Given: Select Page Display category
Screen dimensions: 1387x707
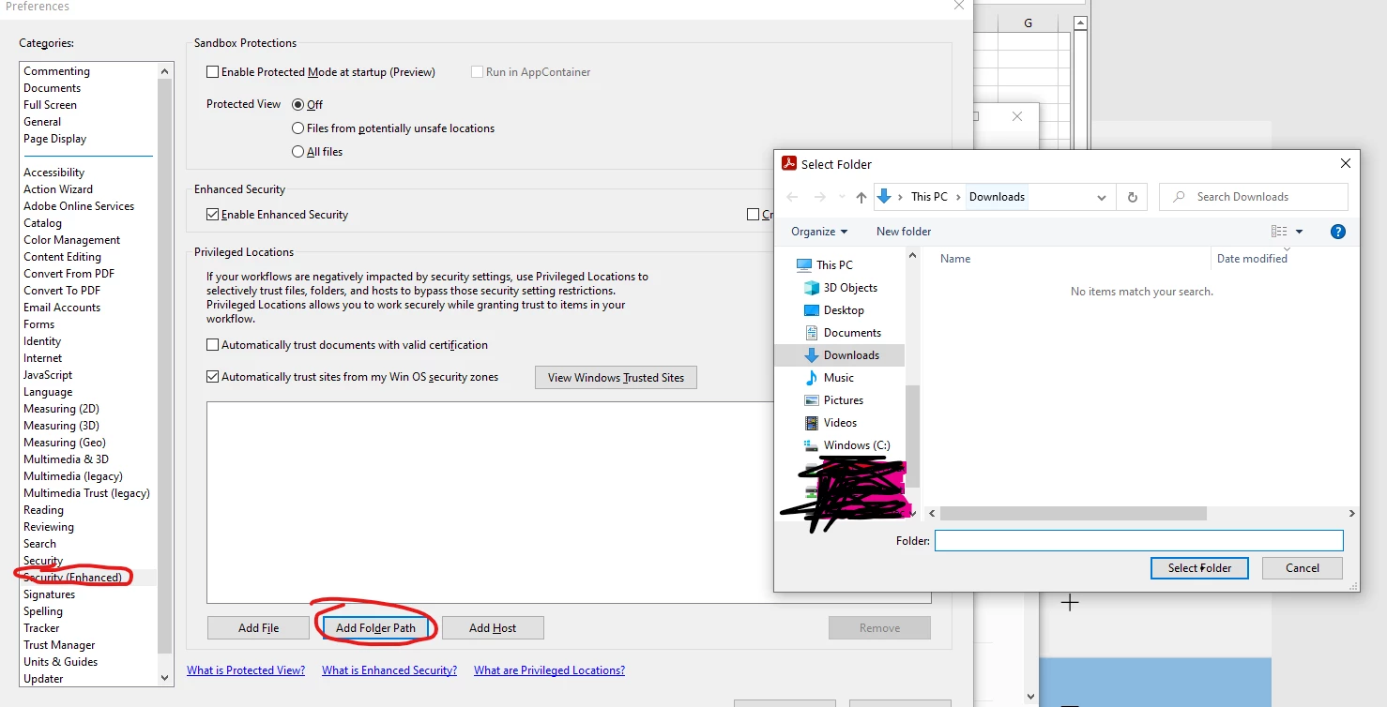Looking at the screenshot, I should 54,139.
